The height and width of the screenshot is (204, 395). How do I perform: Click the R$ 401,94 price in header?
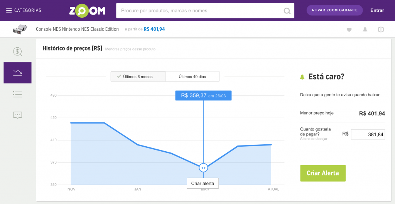(154, 29)
